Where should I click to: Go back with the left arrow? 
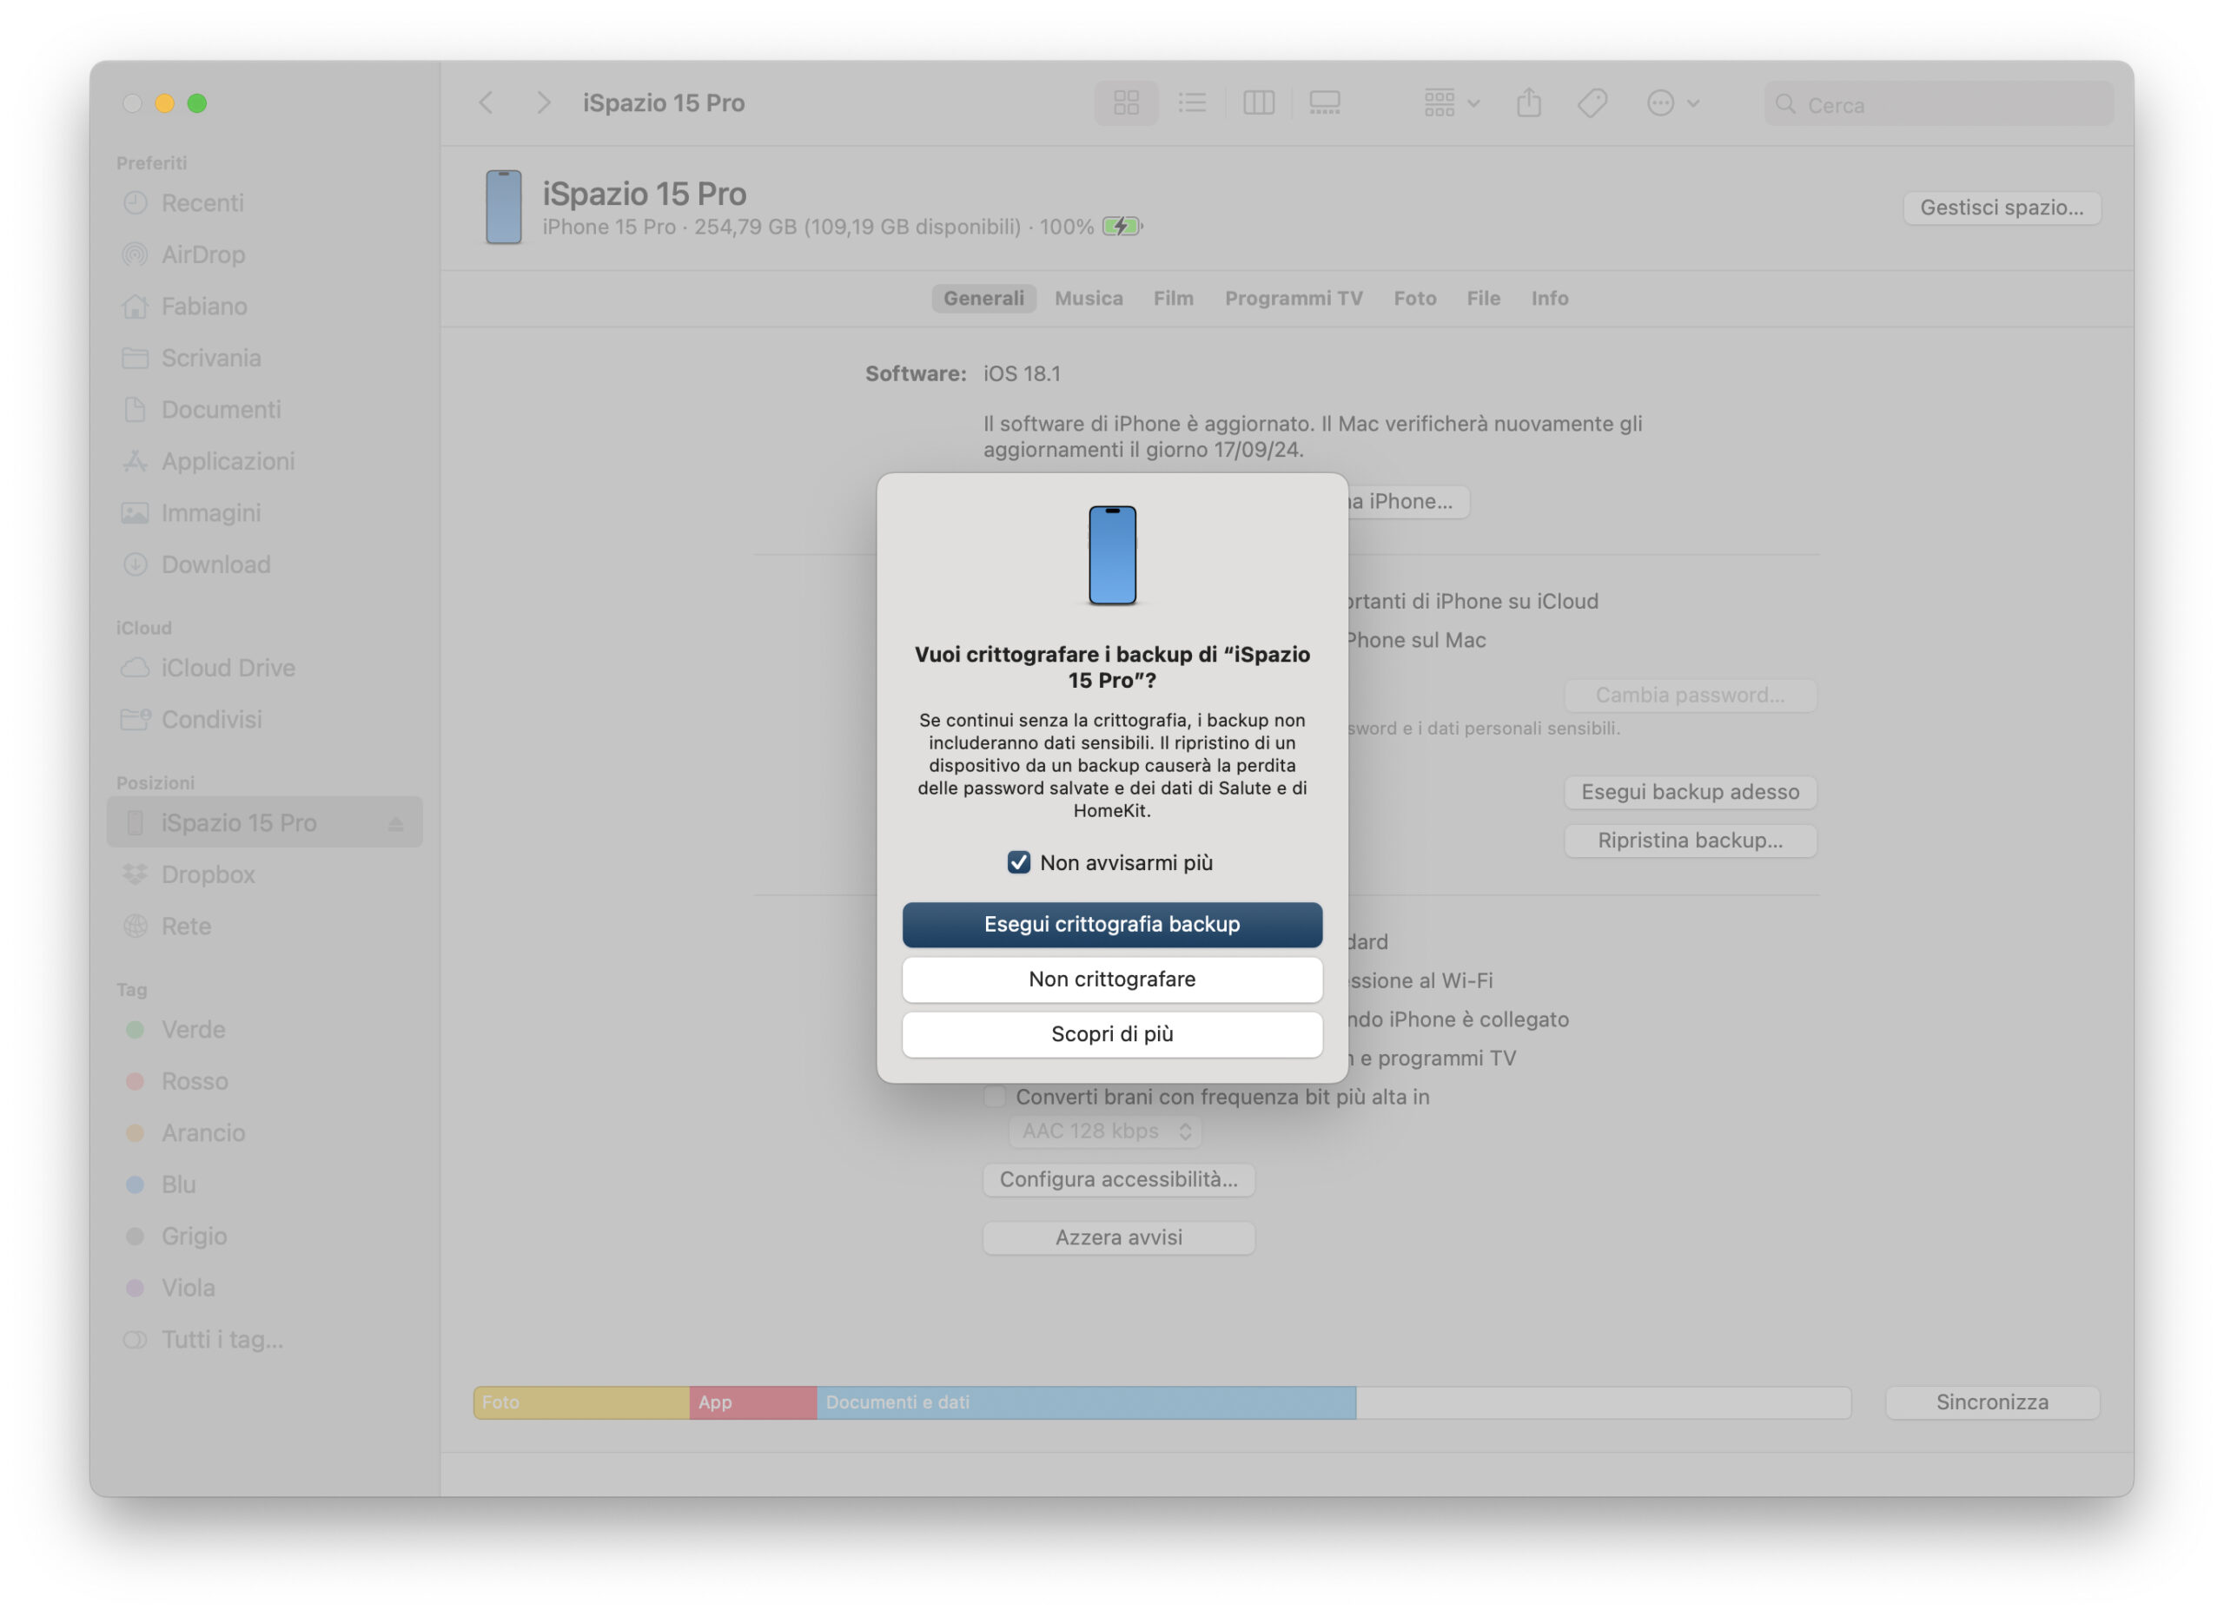tap(486, 102)
